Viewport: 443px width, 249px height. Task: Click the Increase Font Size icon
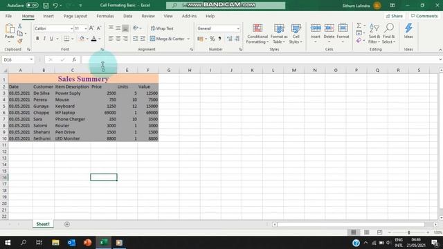(x=91, y=28)
